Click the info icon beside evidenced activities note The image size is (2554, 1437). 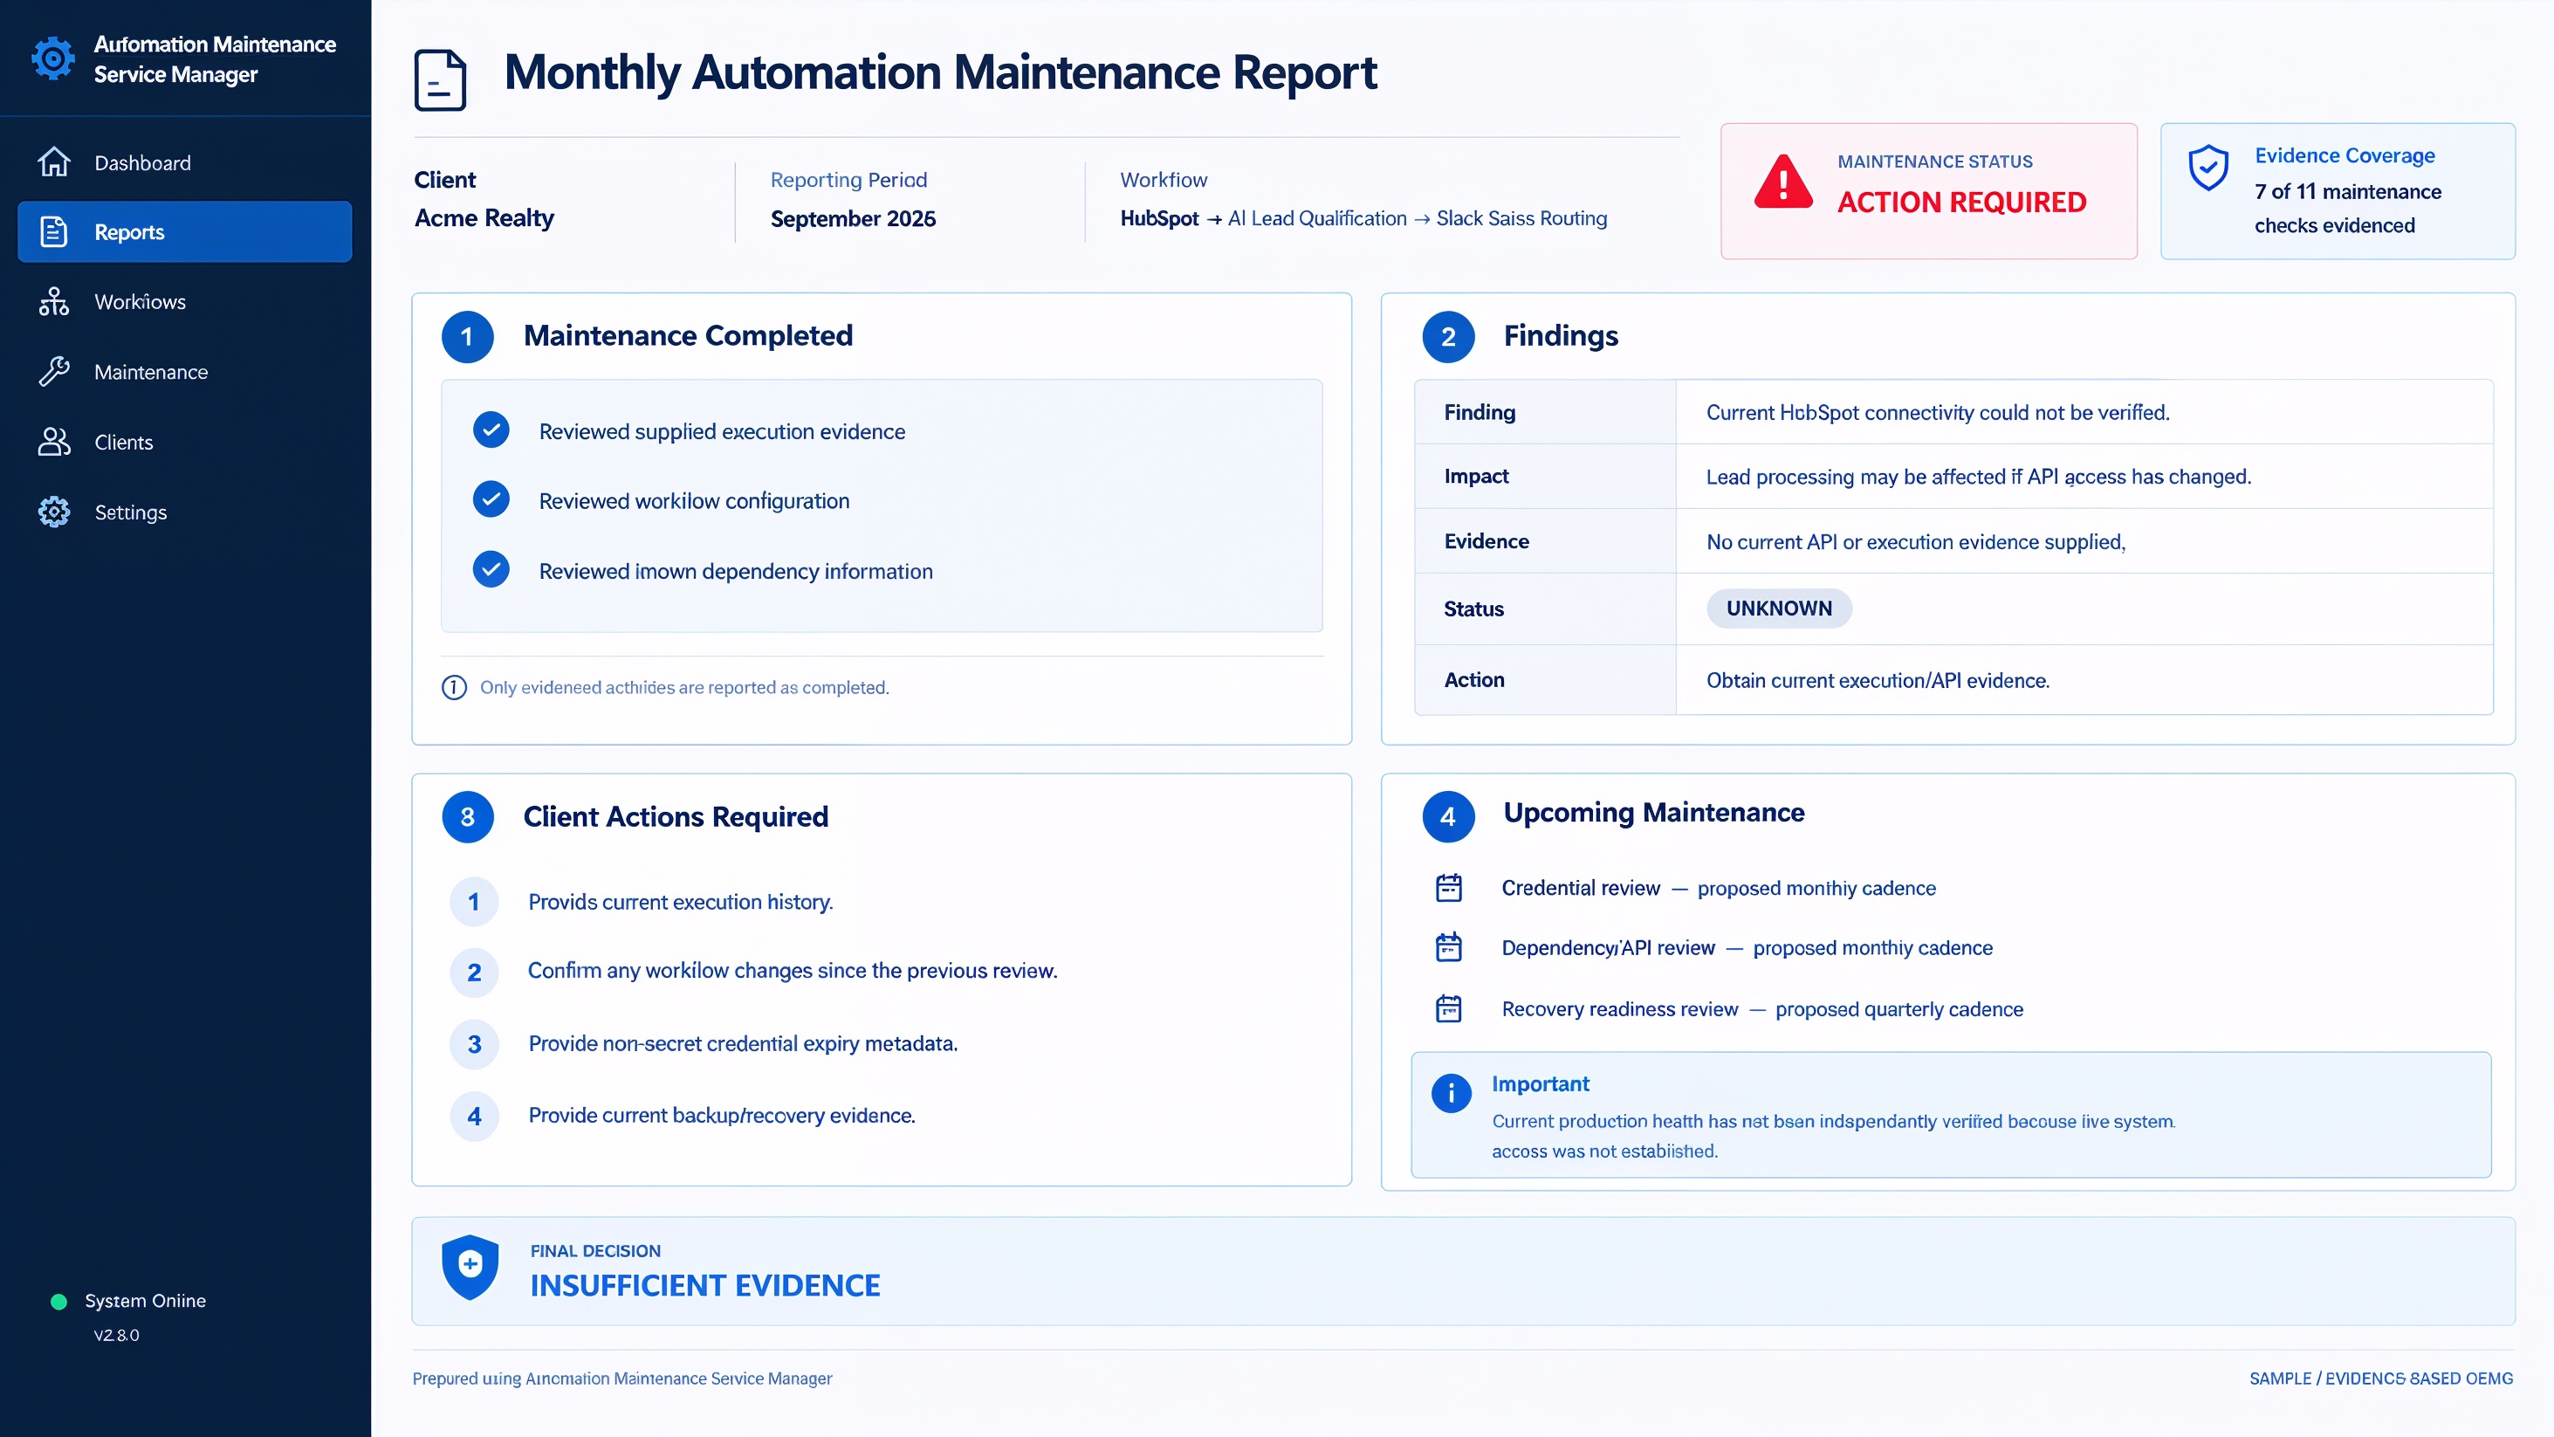click(x=454, y=687)
